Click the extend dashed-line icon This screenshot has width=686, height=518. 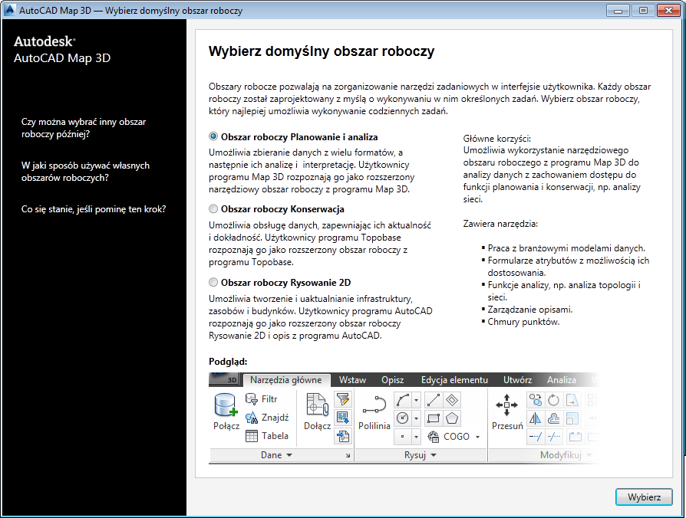click(553, 436)
